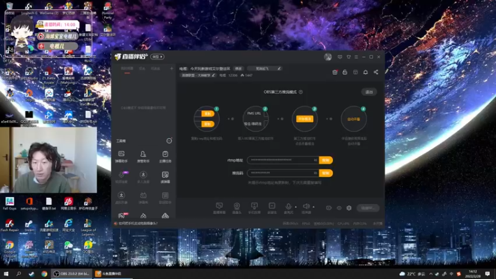496x279 pixels.
Task: Expand speaker options arrow
Action: pyautogui.click(x=314, y=207)
